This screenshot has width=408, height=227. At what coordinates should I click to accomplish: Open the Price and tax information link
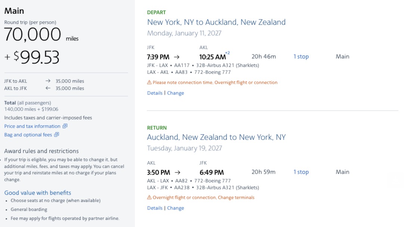tap(33, 126)
